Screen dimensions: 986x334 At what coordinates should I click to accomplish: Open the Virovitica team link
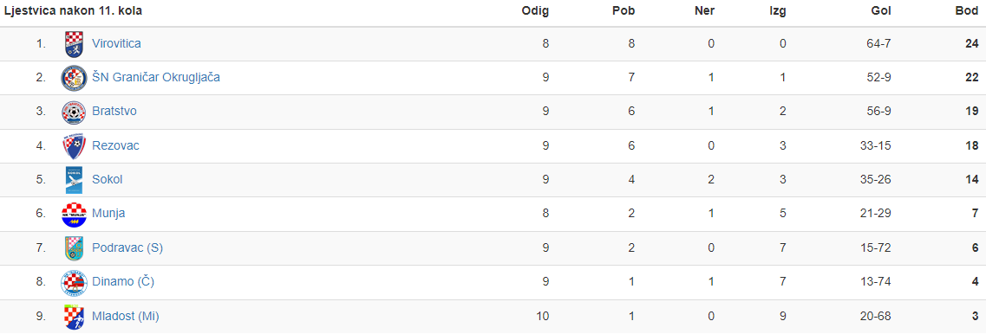(116, 44)
